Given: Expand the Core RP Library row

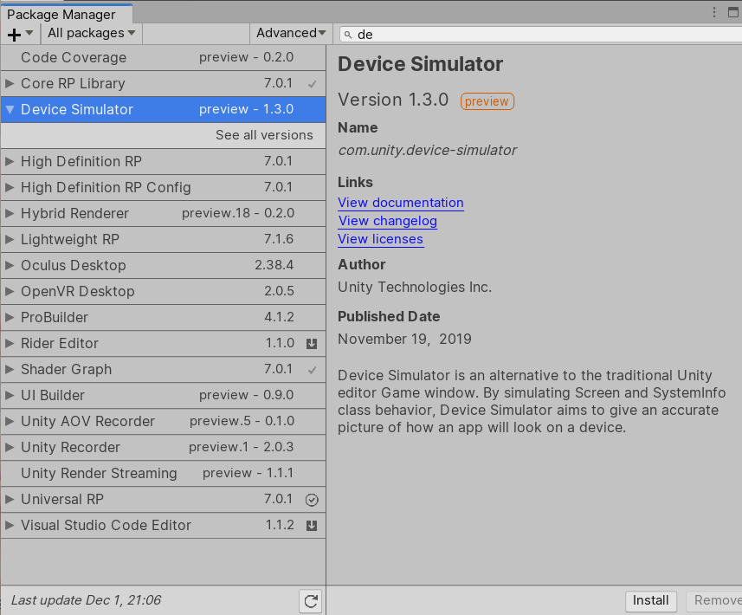Looking at the screenshot, I should (10, 83).
